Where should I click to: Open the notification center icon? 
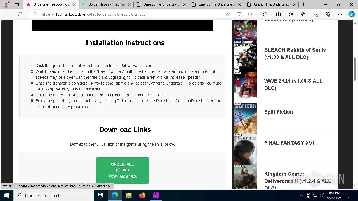point(349,195)
